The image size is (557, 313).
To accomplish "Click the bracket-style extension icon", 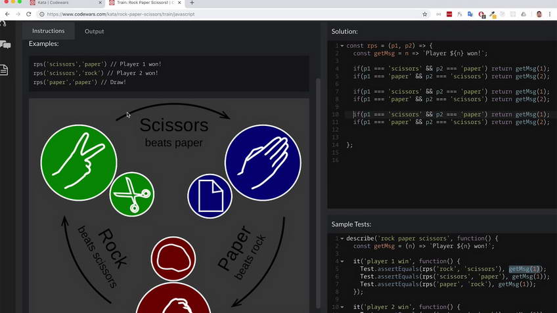I will (x=439, y=14).
